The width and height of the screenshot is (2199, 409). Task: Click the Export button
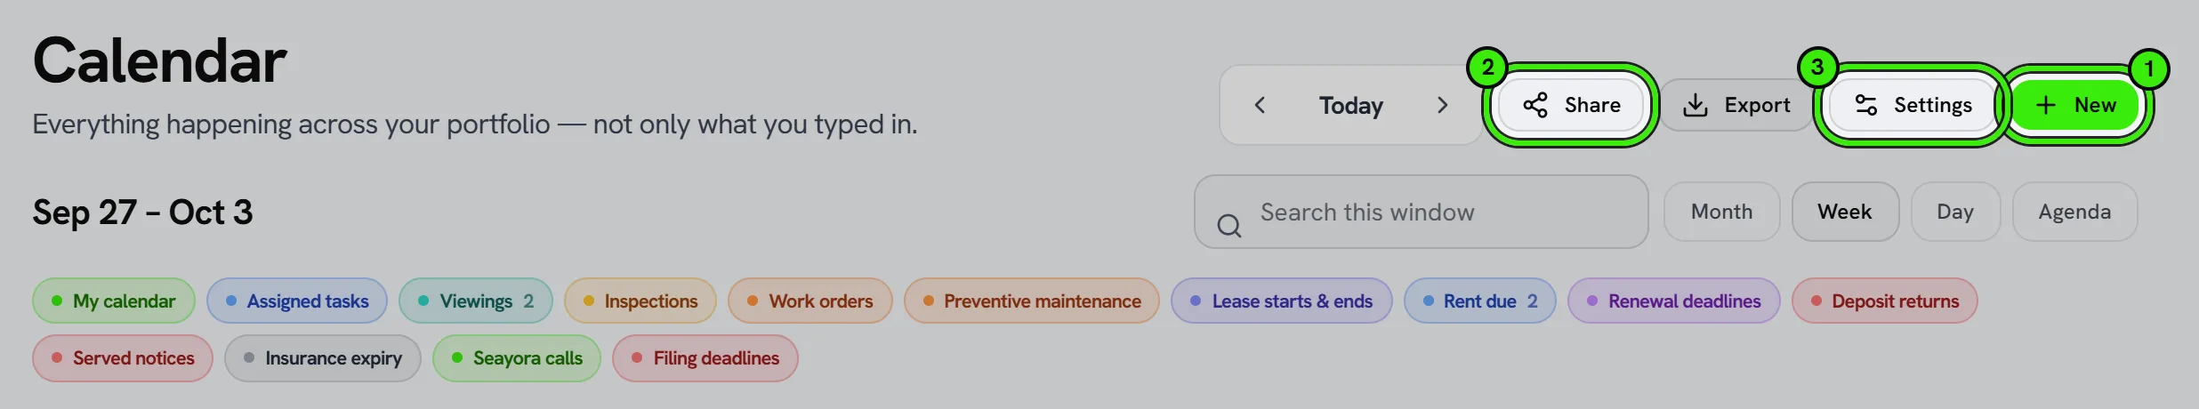click(1736, 105)
